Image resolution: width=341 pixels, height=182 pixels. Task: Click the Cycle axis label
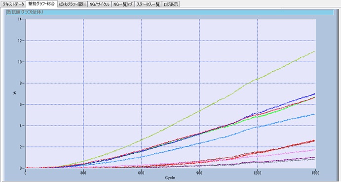click(x=170, y=178)
